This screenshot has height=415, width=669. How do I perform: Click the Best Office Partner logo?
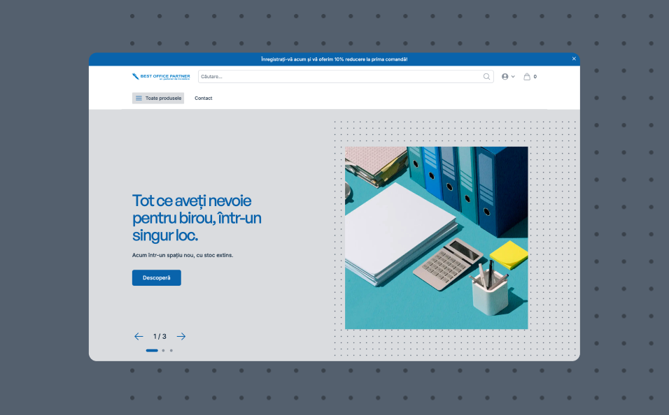coord(161,77)
